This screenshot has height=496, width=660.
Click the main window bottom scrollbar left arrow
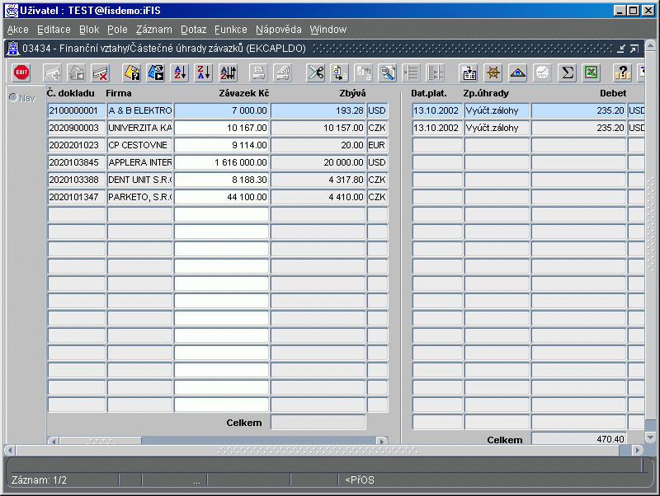(10, 450)
